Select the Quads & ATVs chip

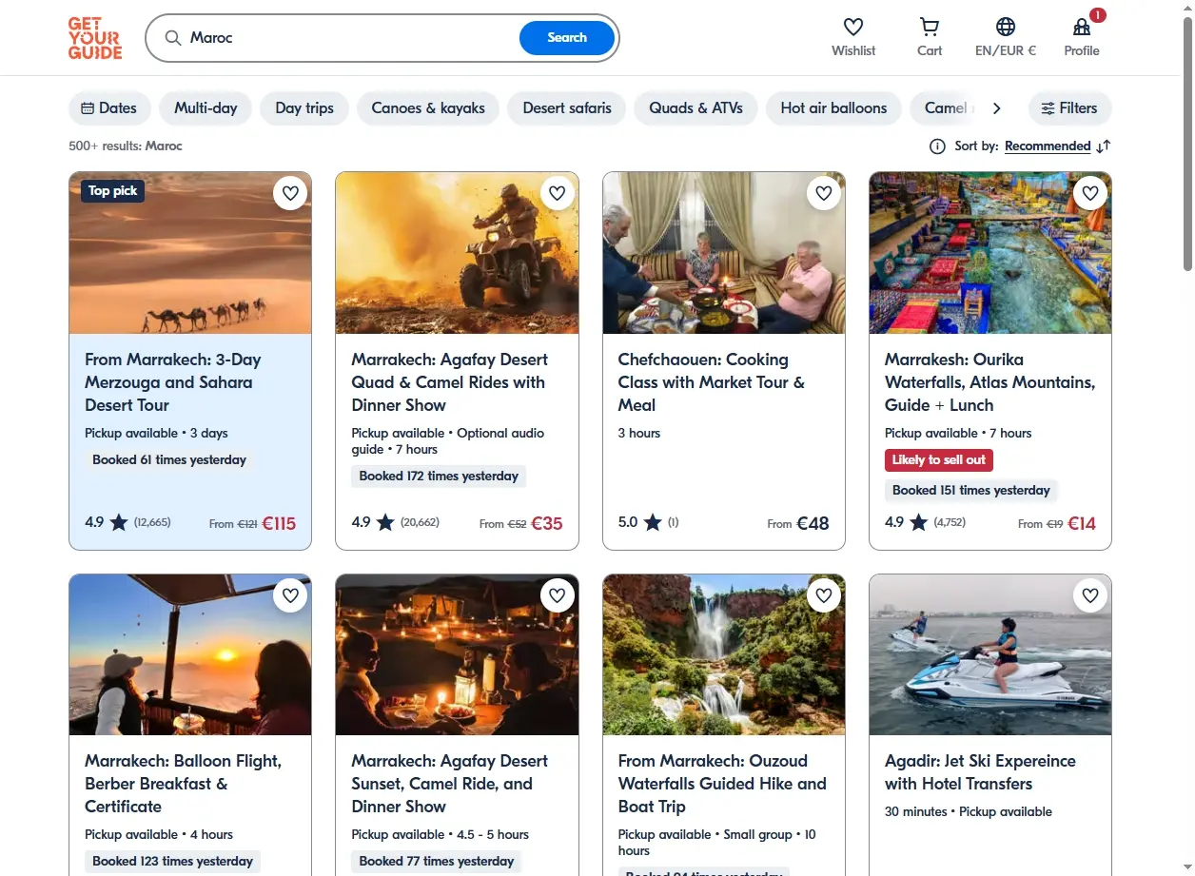point(696,108)
